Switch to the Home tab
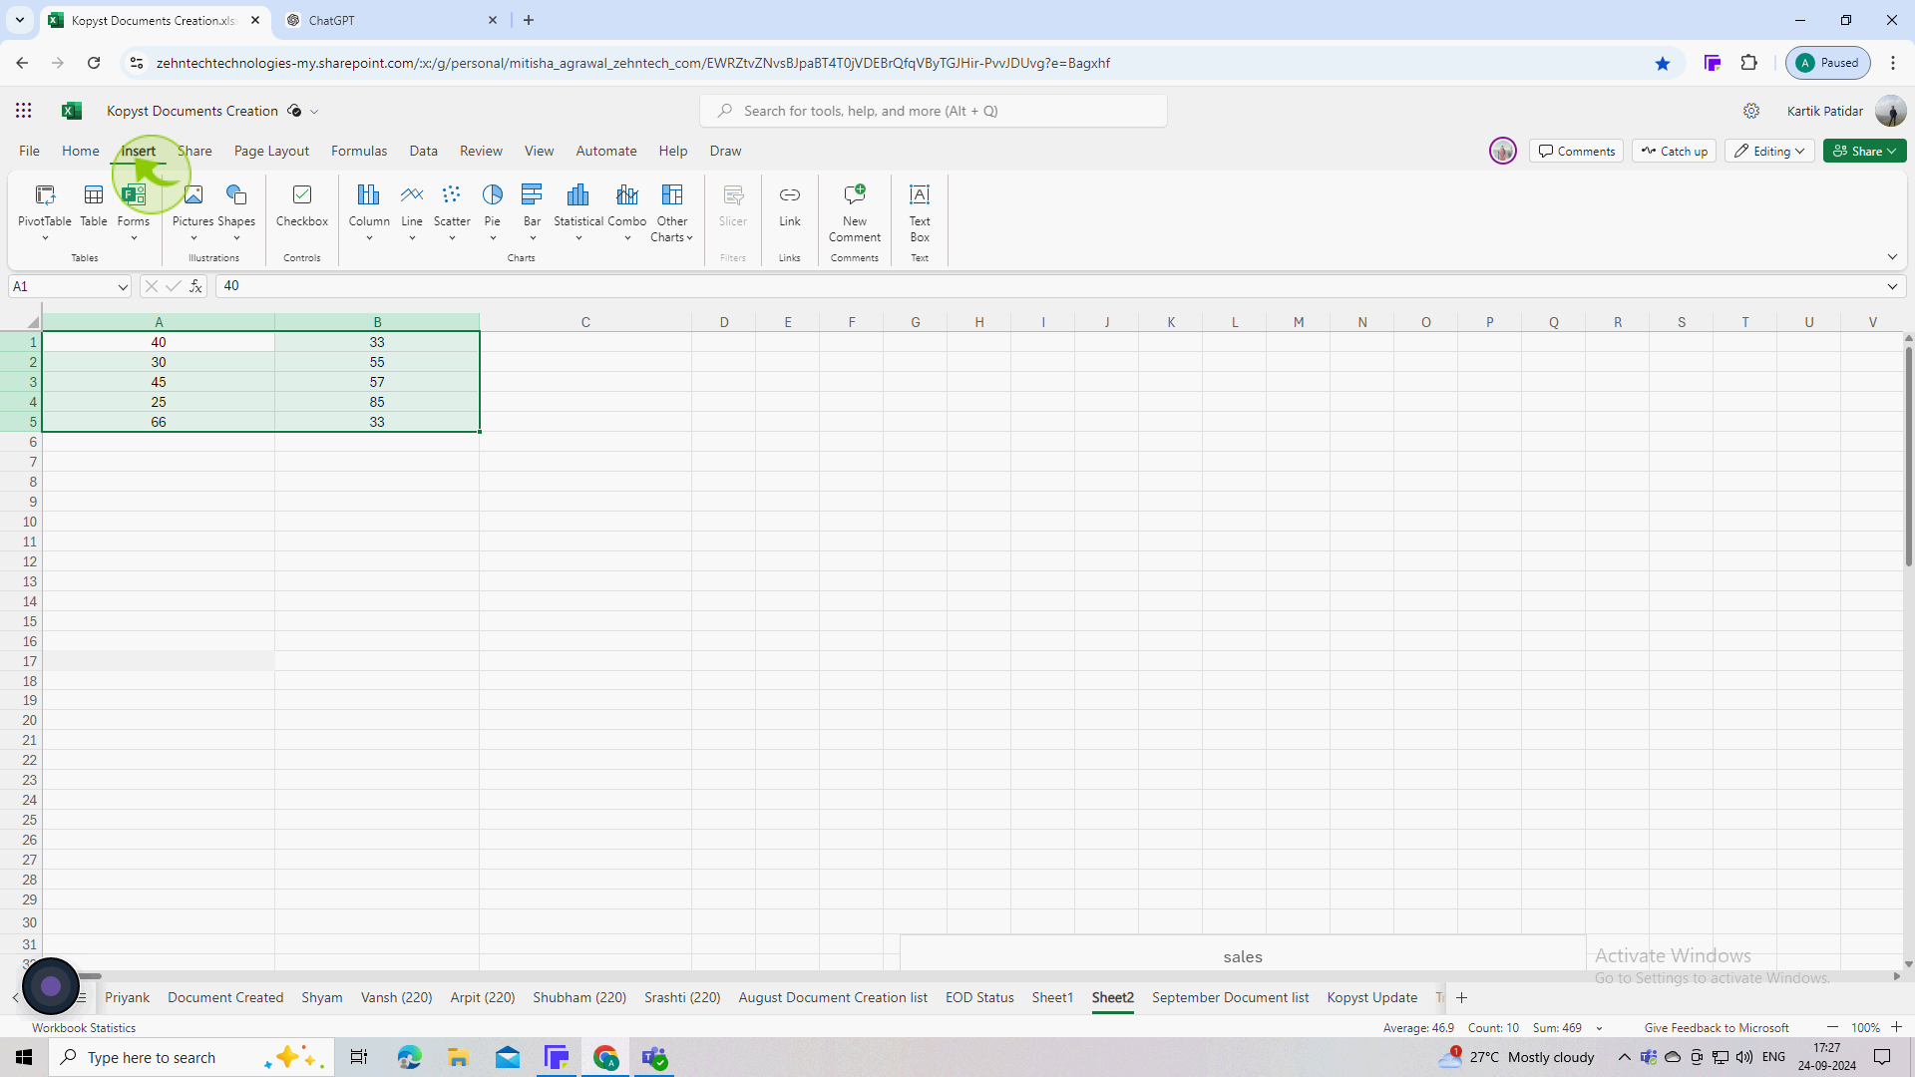Image resolution: width=1915 pixels, height=1077 pixels. point(81,151)
